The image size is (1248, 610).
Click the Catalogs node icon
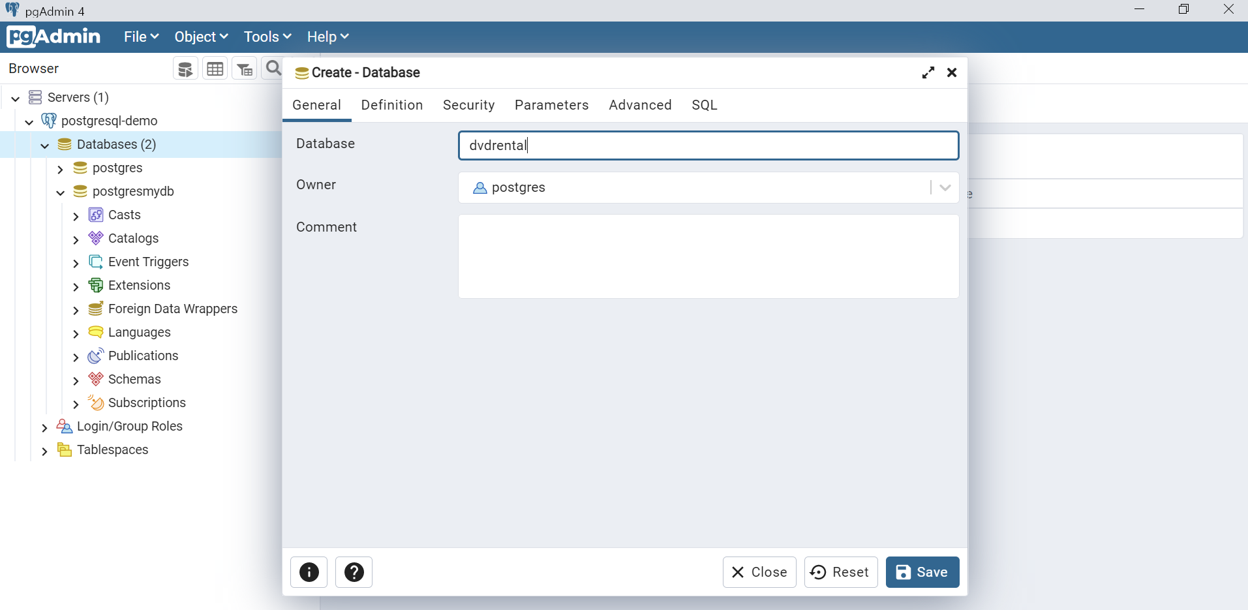tap(96, 238)
